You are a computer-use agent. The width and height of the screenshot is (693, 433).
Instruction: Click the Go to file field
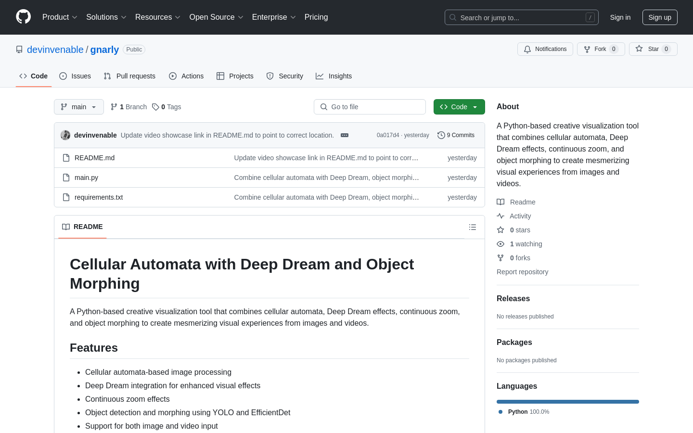370,107
